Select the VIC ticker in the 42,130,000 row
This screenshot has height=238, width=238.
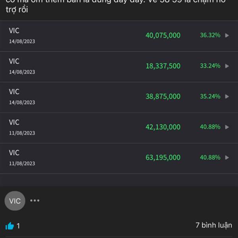(x=14, y=122)
